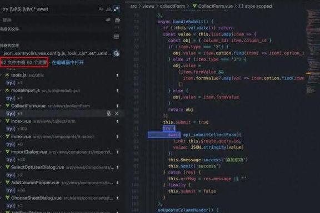Image resolution: width=320 pixels, height=213 pixels.
Task: Click api_submitCollectForm call in editor
Action: (x=209, y=135)
